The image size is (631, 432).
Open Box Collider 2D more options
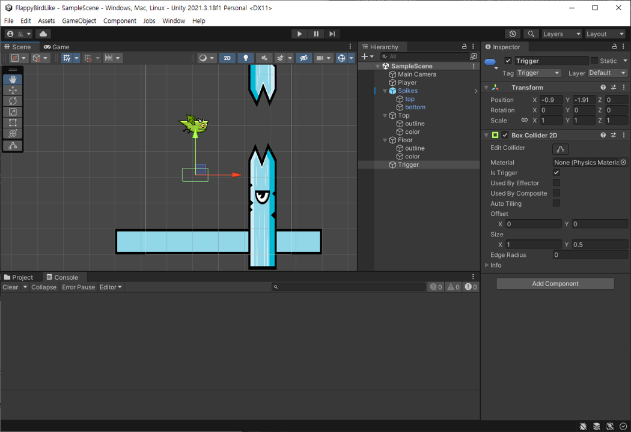tap(624, 135)
